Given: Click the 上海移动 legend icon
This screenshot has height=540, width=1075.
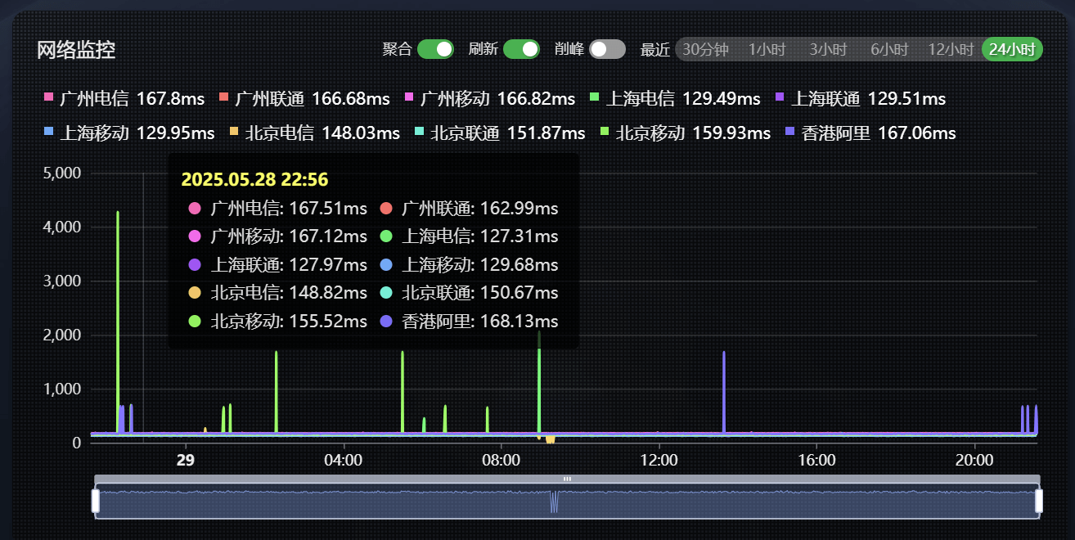Looking at the screenshot, I should tap(48, 132).
